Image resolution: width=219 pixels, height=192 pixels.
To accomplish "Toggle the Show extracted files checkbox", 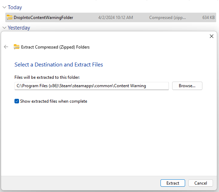I will (x=17, y=101).
